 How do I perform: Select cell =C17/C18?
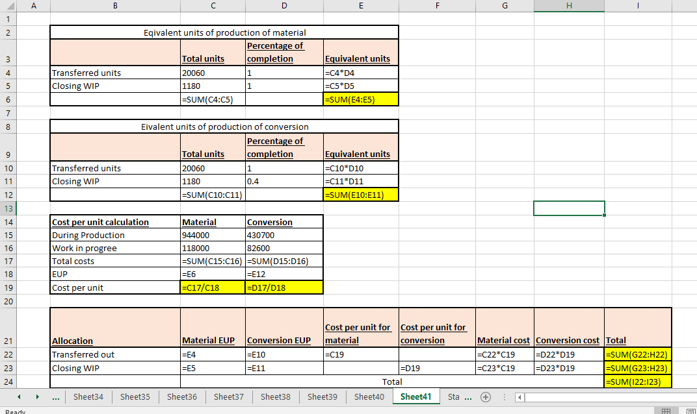pos(213,287)
